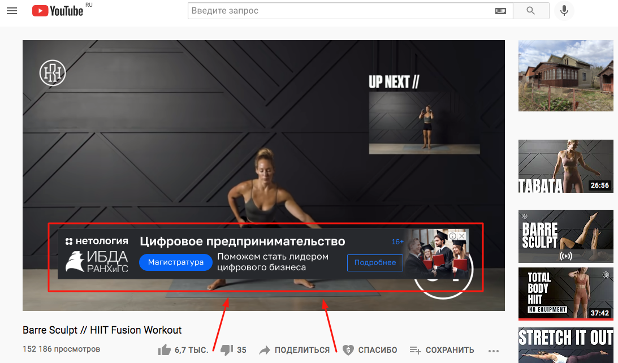
Task: Click the graduates photo in ad banner
Action: click(x=437, y=254)
